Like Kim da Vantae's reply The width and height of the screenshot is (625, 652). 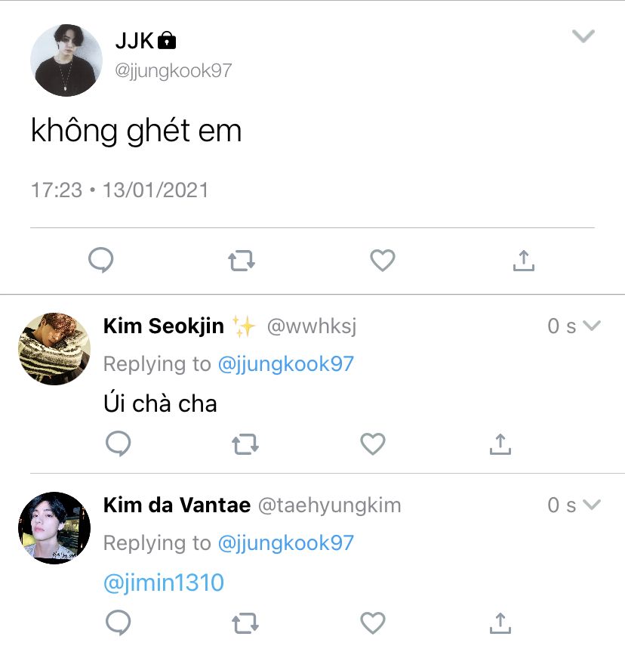point(373,623)
